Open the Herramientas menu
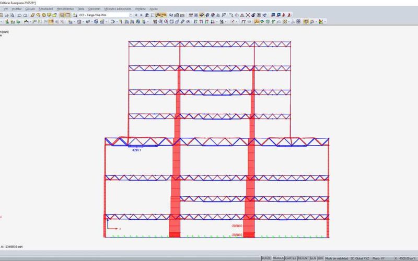 click(x=65, y=9)
